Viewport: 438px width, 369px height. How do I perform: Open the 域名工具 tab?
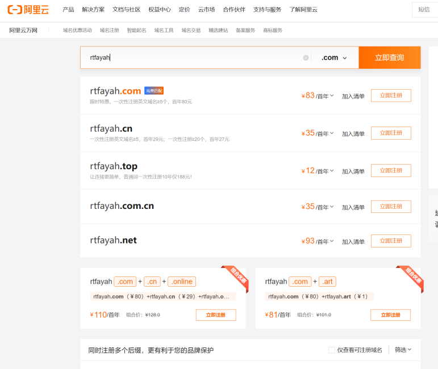point(164,30)
